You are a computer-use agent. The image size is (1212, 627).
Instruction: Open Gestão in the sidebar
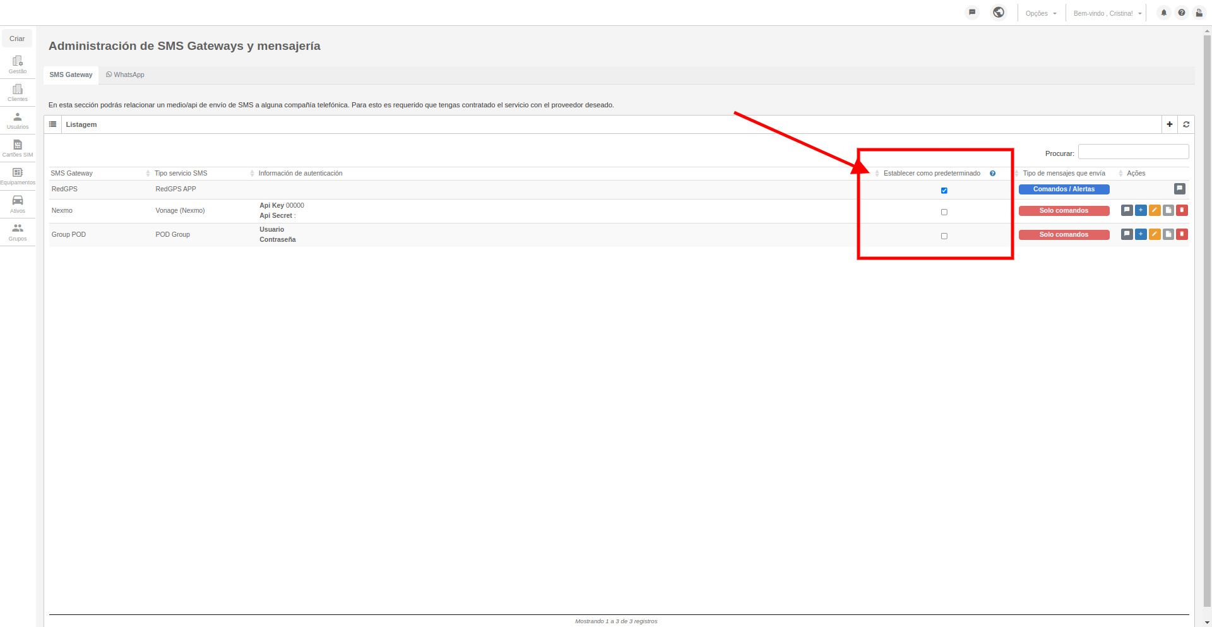pos(18,65)
